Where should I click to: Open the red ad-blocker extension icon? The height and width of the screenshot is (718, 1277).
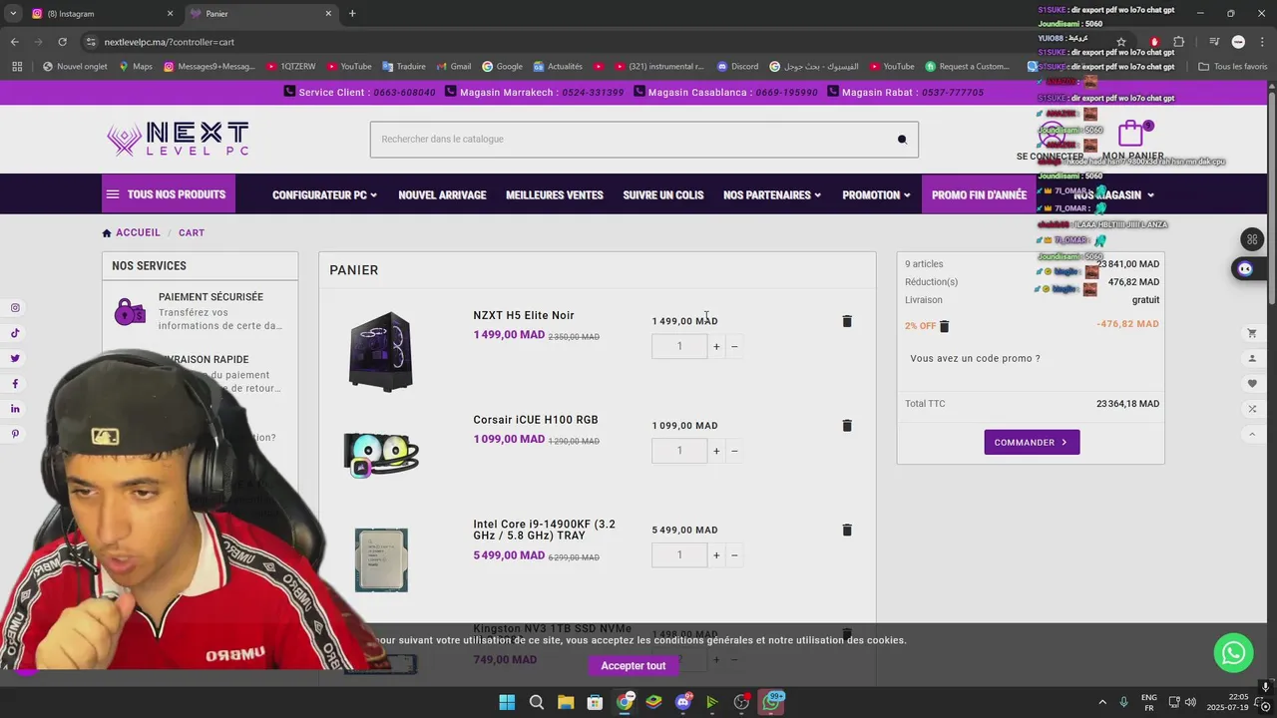1154,42
